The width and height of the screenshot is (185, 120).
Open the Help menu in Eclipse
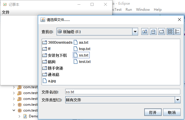pos(158,9)
